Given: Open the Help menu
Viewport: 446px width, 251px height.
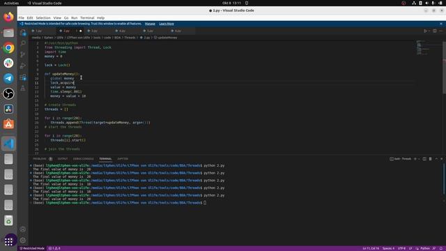Looking at the screenshot, I should [x=100, y=17].
